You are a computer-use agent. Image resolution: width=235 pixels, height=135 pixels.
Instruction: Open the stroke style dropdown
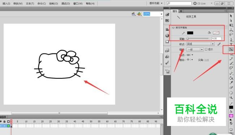[x=200, y=44]
